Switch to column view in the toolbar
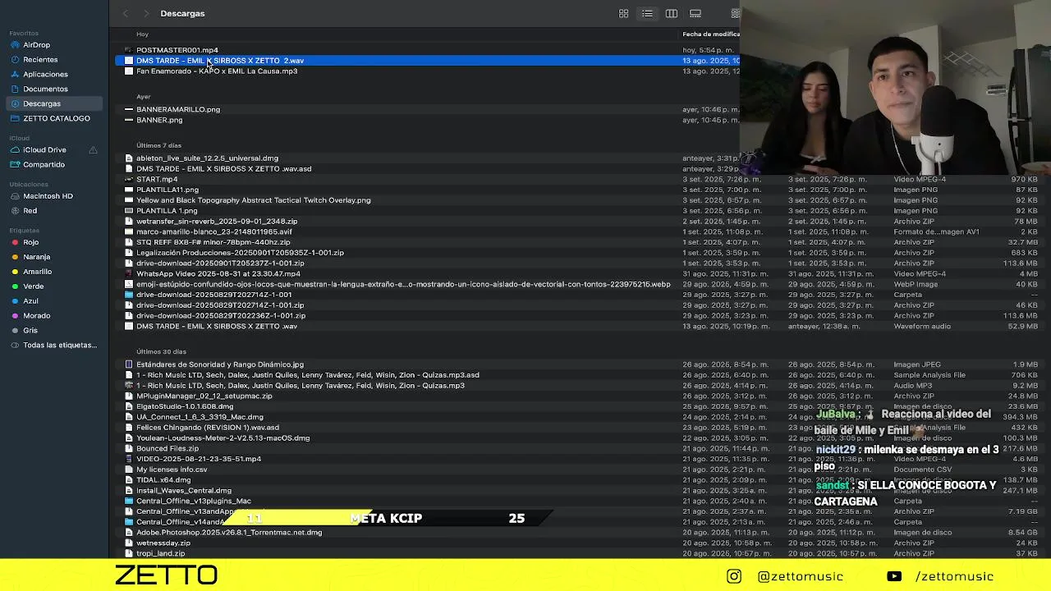 click(672, 13)
